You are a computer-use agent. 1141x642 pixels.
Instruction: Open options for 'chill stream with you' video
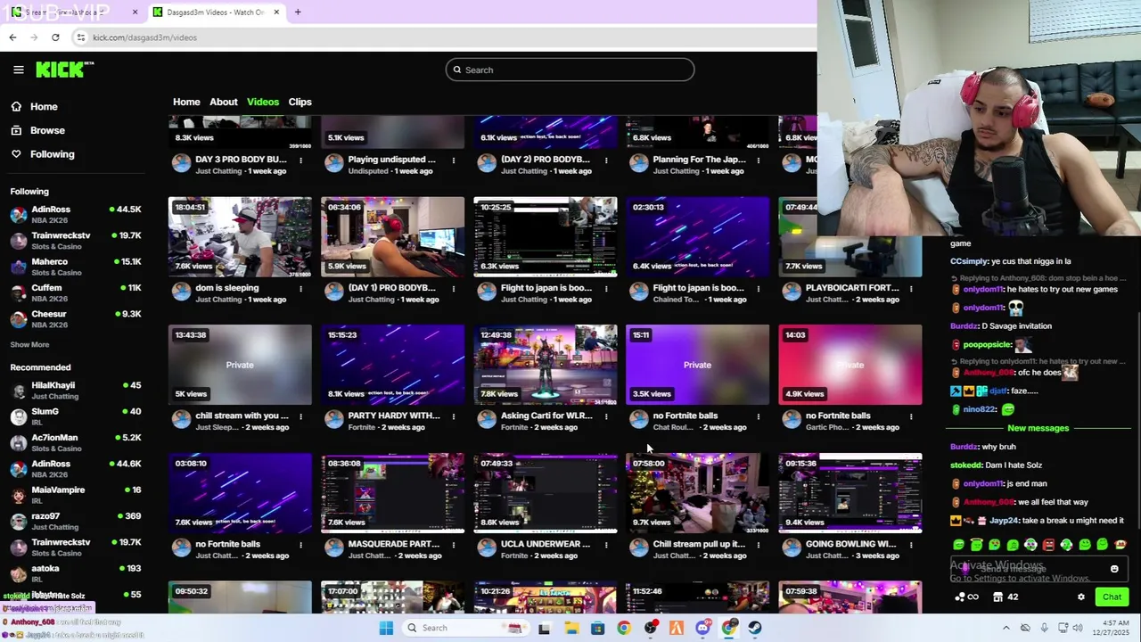pyautogui.click(x=300, y=416)
